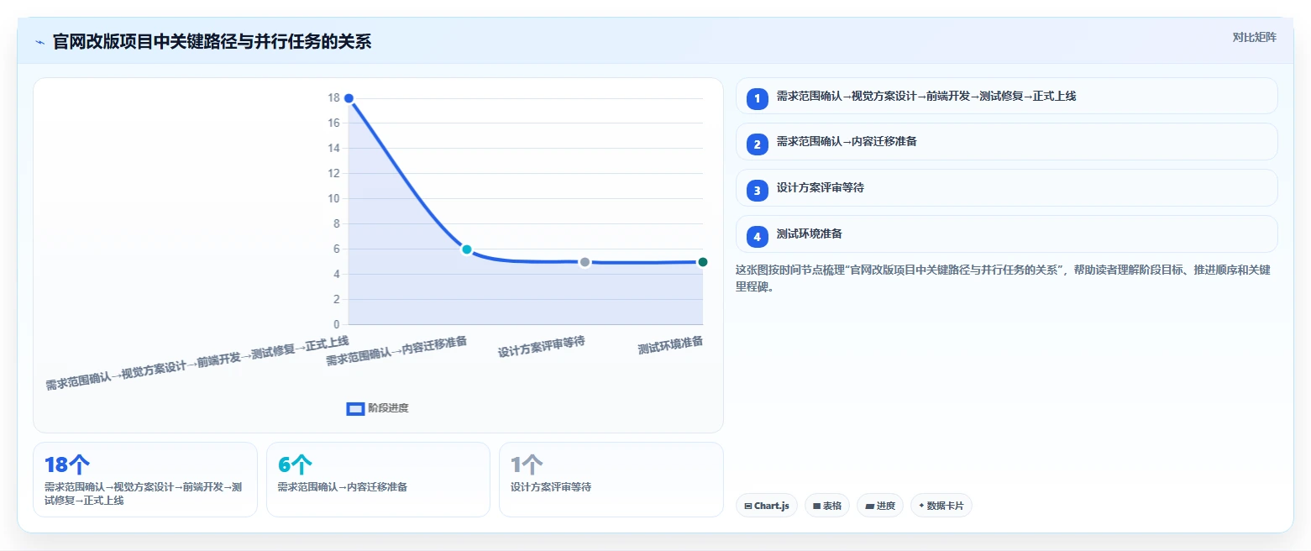Click the 18个 data card
This screenshot has width=1311, height=551.
(145, 480)
